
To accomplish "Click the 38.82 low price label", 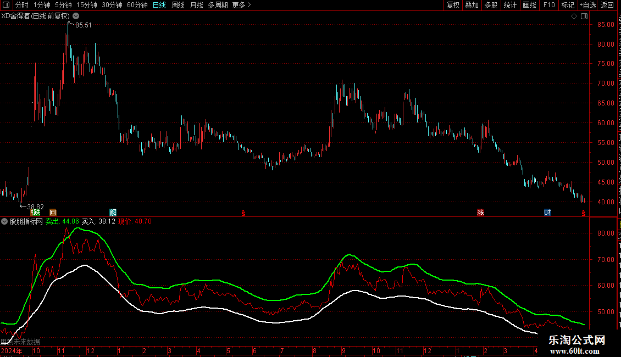I will (35, 207).
